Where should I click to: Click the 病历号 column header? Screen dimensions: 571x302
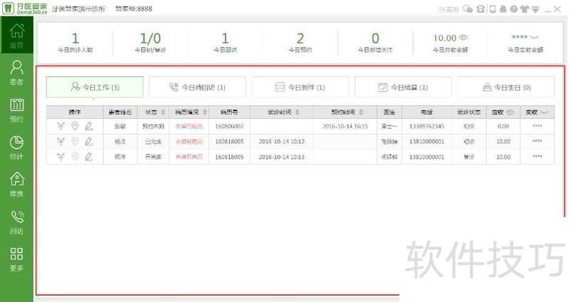tap(229, 113)
